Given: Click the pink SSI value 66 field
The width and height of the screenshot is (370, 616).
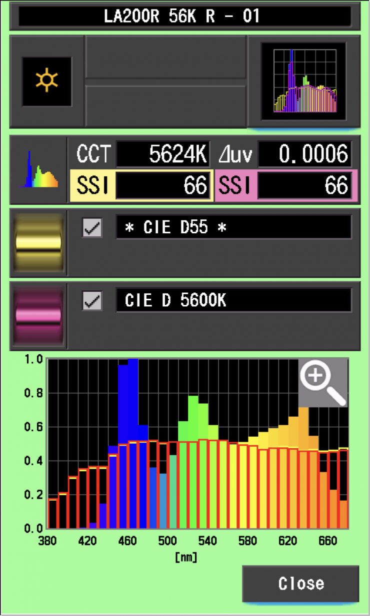Looking at the screenshot, I should 304,186.
